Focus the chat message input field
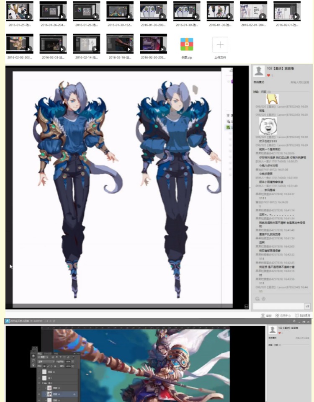314x402 pixels. [278, 306]
